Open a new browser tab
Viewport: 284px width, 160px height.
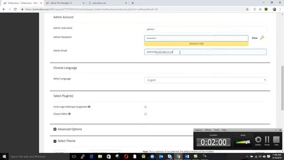[x=133, y=3]
